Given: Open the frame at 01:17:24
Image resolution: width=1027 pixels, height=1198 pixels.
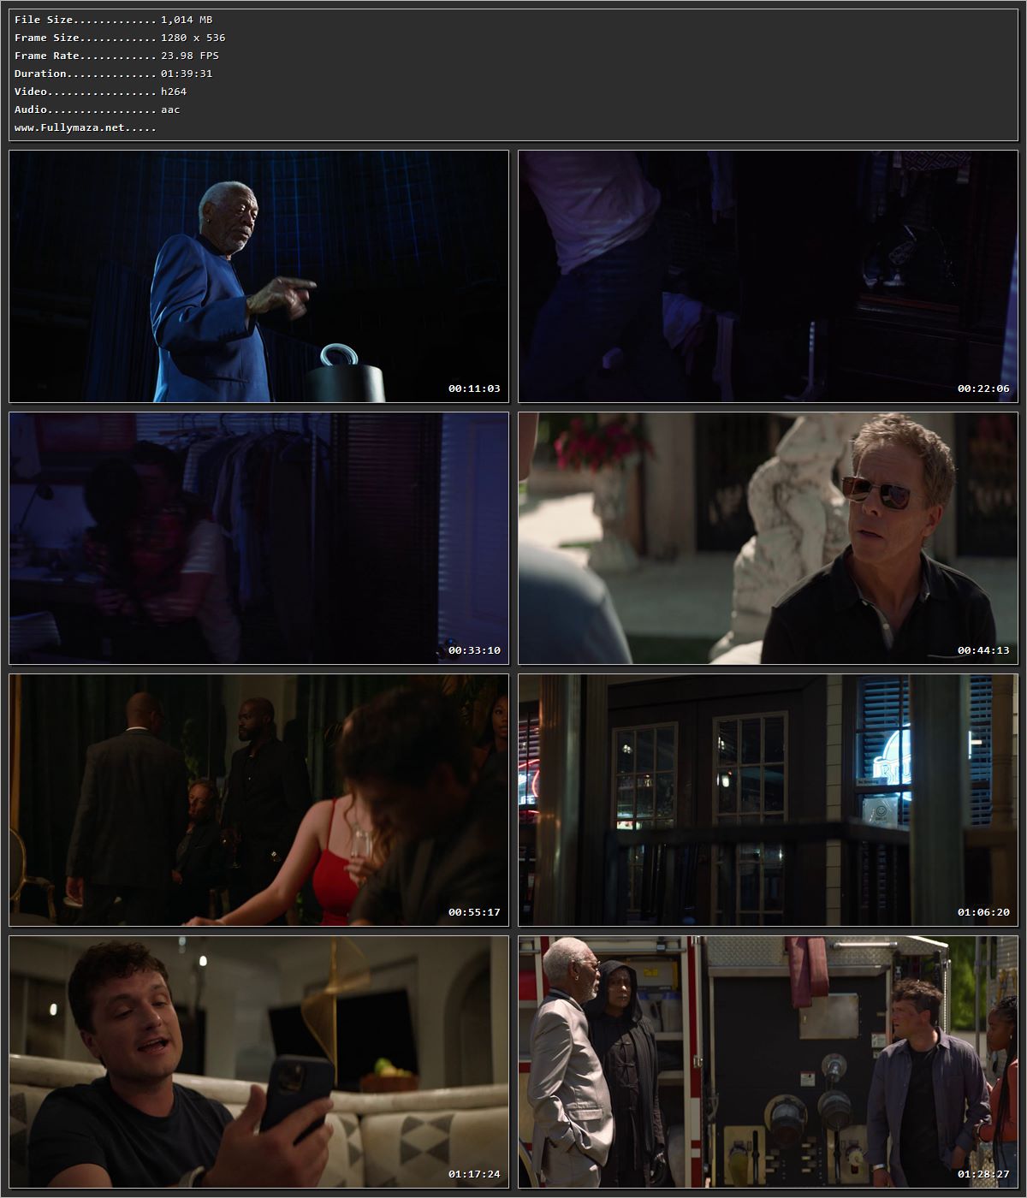Looking at the screenshot, I should (x=259, y=1062).
